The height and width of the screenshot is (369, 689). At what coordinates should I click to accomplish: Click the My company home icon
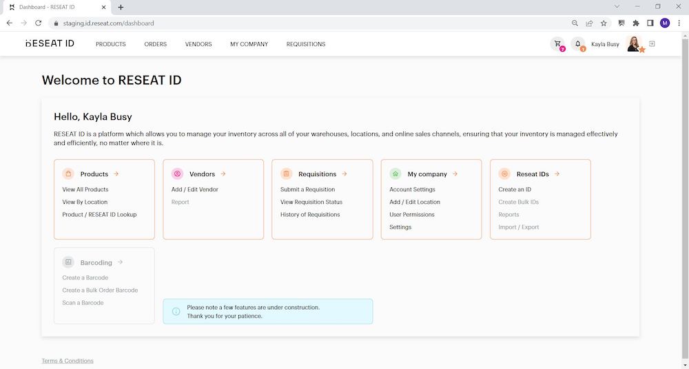395,173
